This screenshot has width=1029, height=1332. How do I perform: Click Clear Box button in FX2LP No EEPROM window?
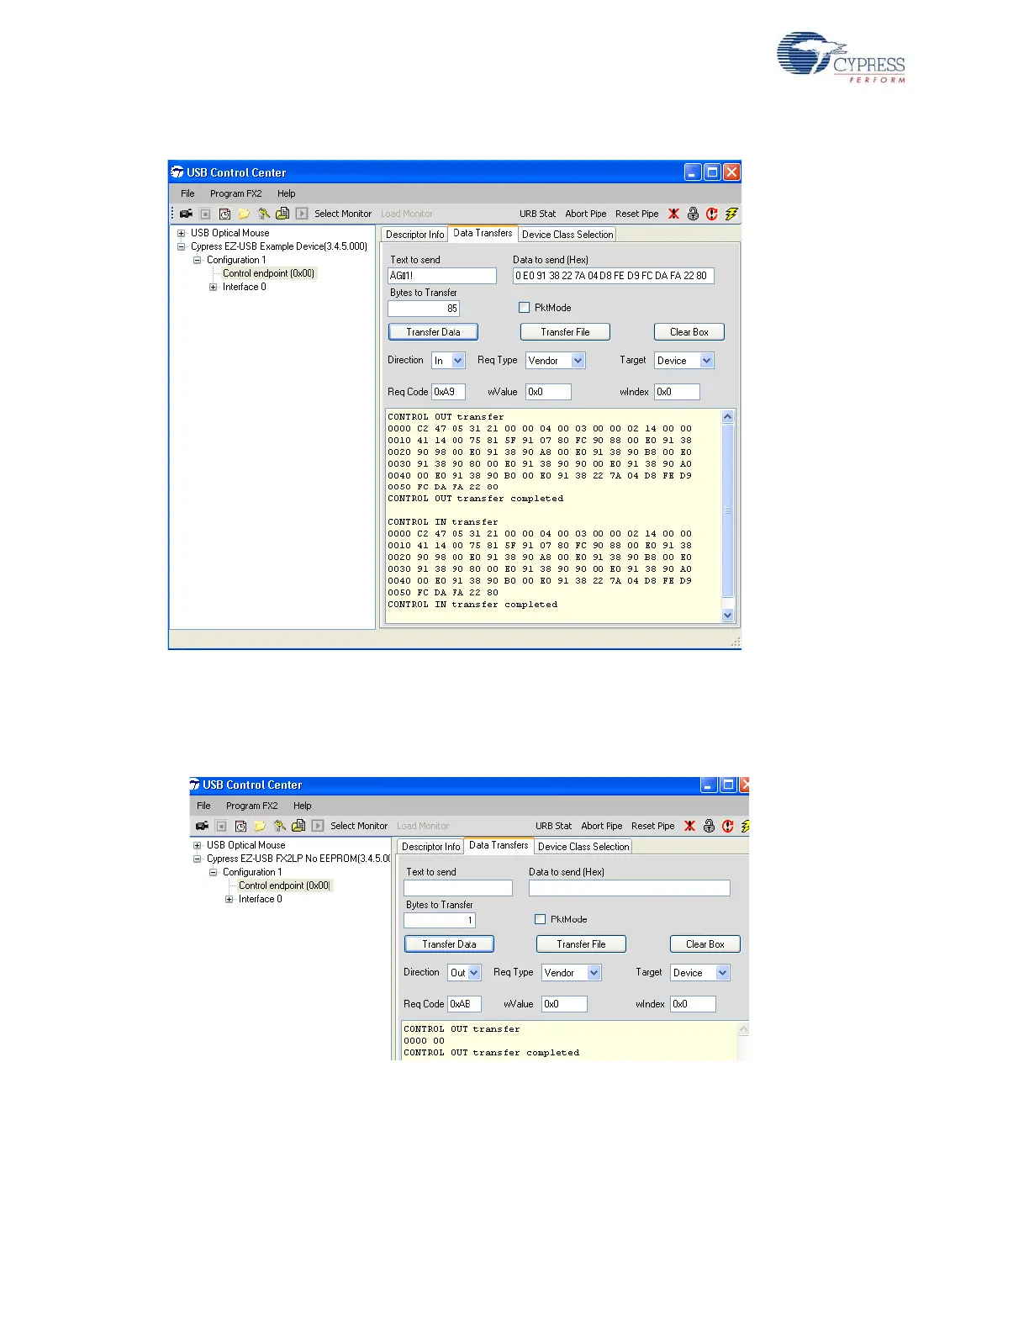705,944
